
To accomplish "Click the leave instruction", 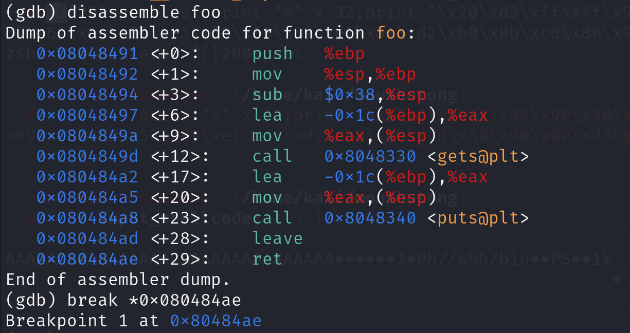I will 278,238.
